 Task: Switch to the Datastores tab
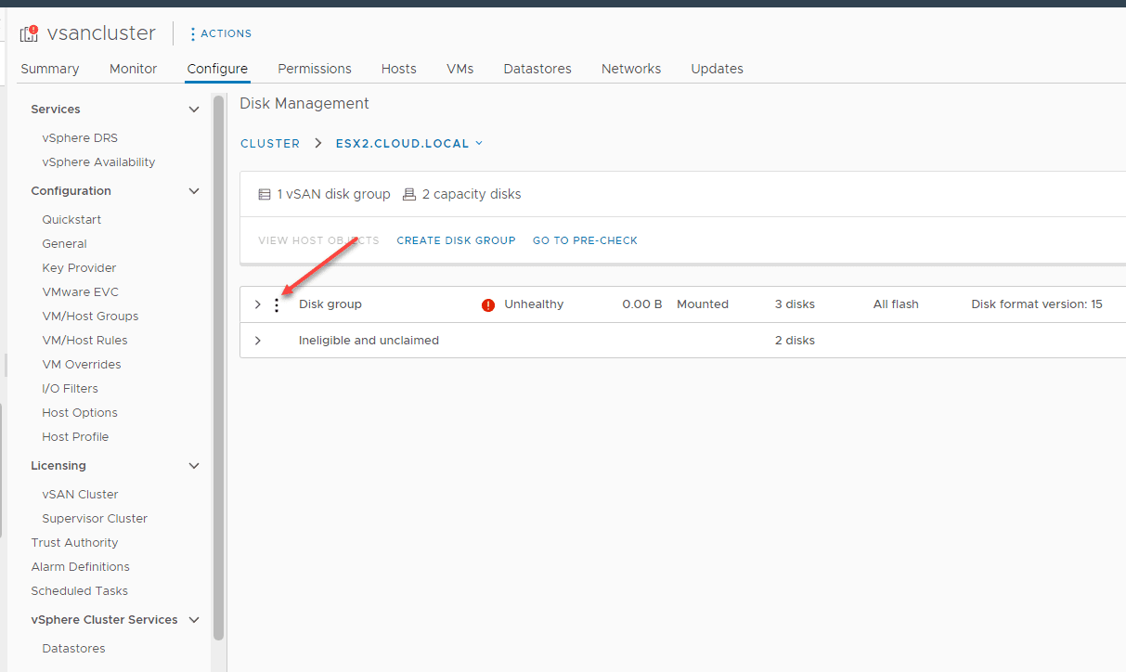[x=537, y=69]
